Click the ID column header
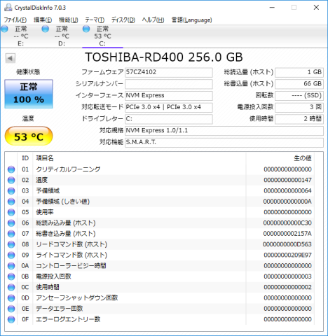328x336 pixels. point(25,158)
